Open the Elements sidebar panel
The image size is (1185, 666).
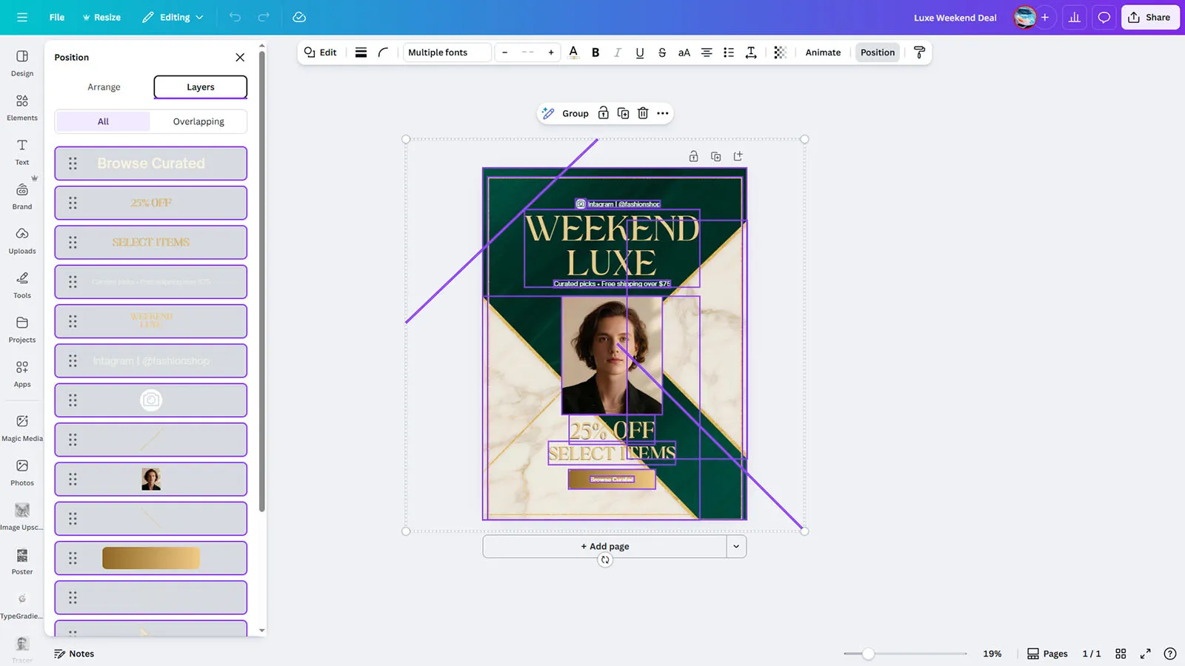click(x=22, y=107)
